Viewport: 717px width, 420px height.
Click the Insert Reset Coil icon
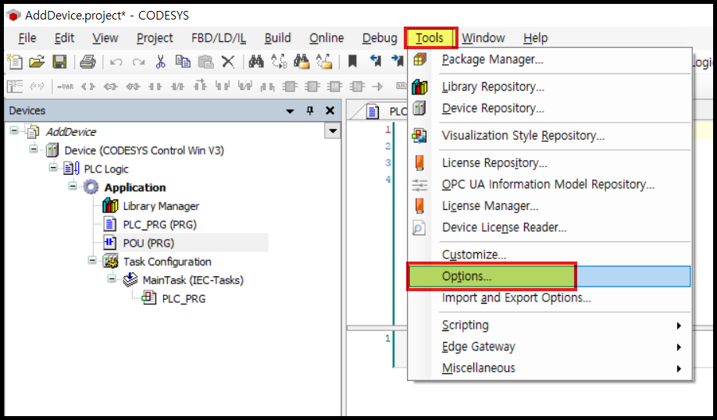point(133,86)
